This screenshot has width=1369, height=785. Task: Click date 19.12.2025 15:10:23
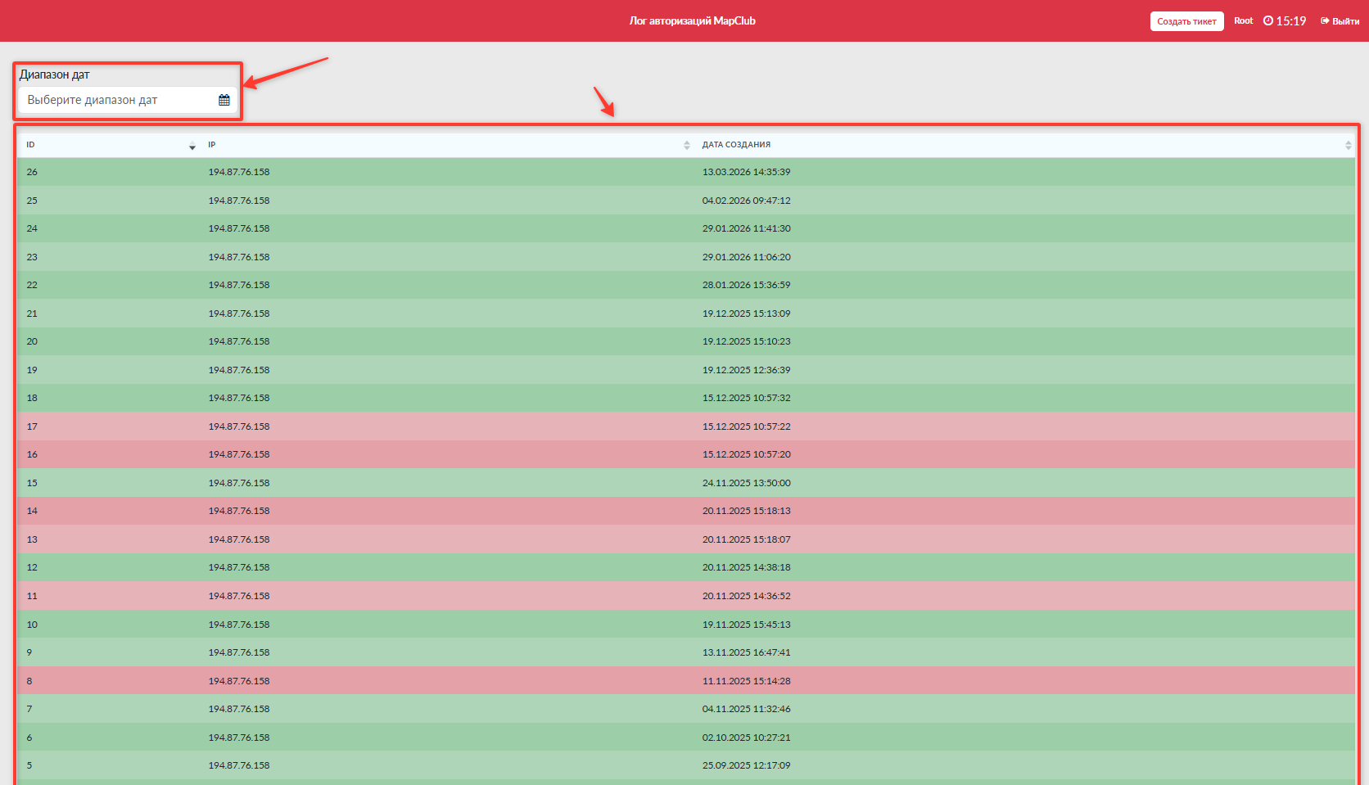[747, 341]
